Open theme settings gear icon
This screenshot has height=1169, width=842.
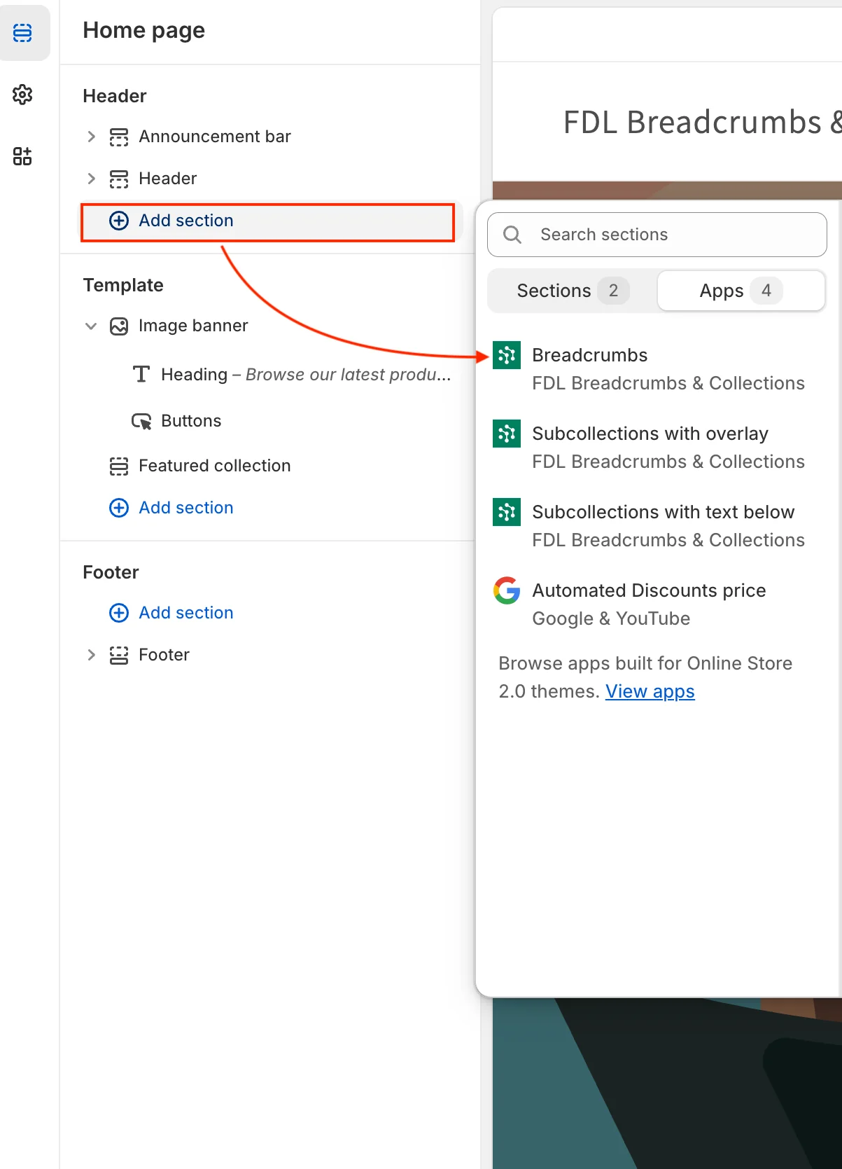click(x=22, y=95)
